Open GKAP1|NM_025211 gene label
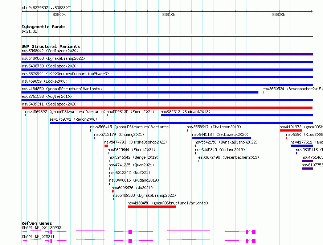323x245 pixels. (x=38, y=237)
